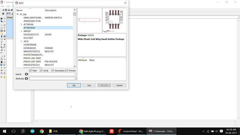Collapse the 01_fab library tree
This screenshot has width=240, height=135.
[x=18, y=14]
